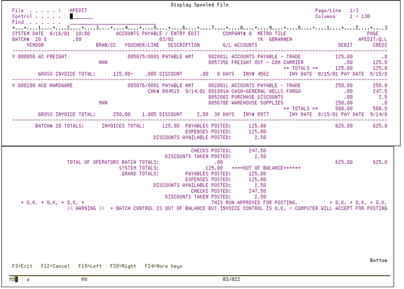This screenshot has height=289, width=404.
Task: Click the APEDIT file name
Action: pyautogui.click(x=78, y=10)
